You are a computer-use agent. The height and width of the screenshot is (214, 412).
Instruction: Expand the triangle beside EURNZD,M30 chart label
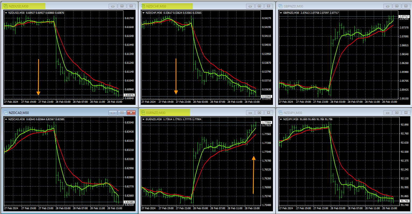pyautogui.click(x=144, y=119)
